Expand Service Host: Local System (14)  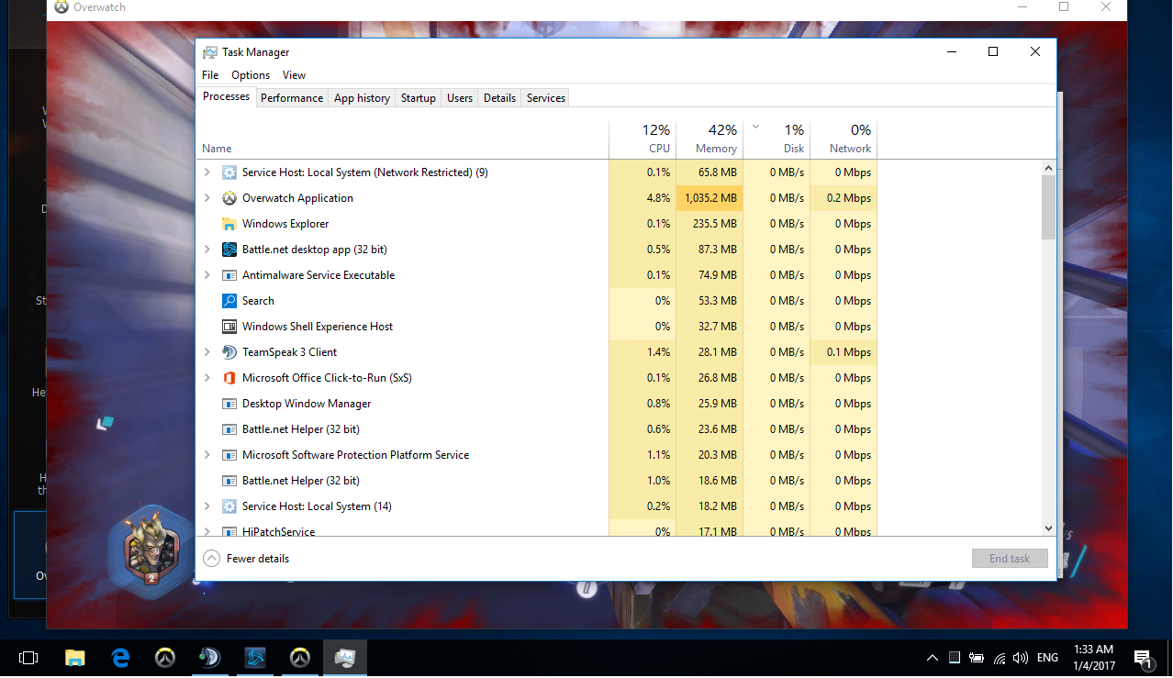207,506
